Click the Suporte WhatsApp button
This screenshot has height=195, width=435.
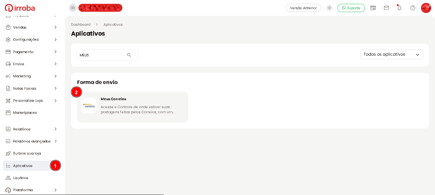click(351, 8)
